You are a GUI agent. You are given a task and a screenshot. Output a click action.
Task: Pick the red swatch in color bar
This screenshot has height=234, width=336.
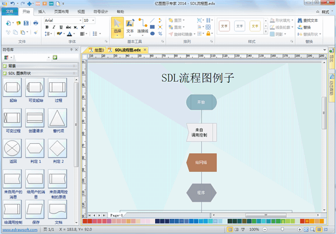pos(85,222)
